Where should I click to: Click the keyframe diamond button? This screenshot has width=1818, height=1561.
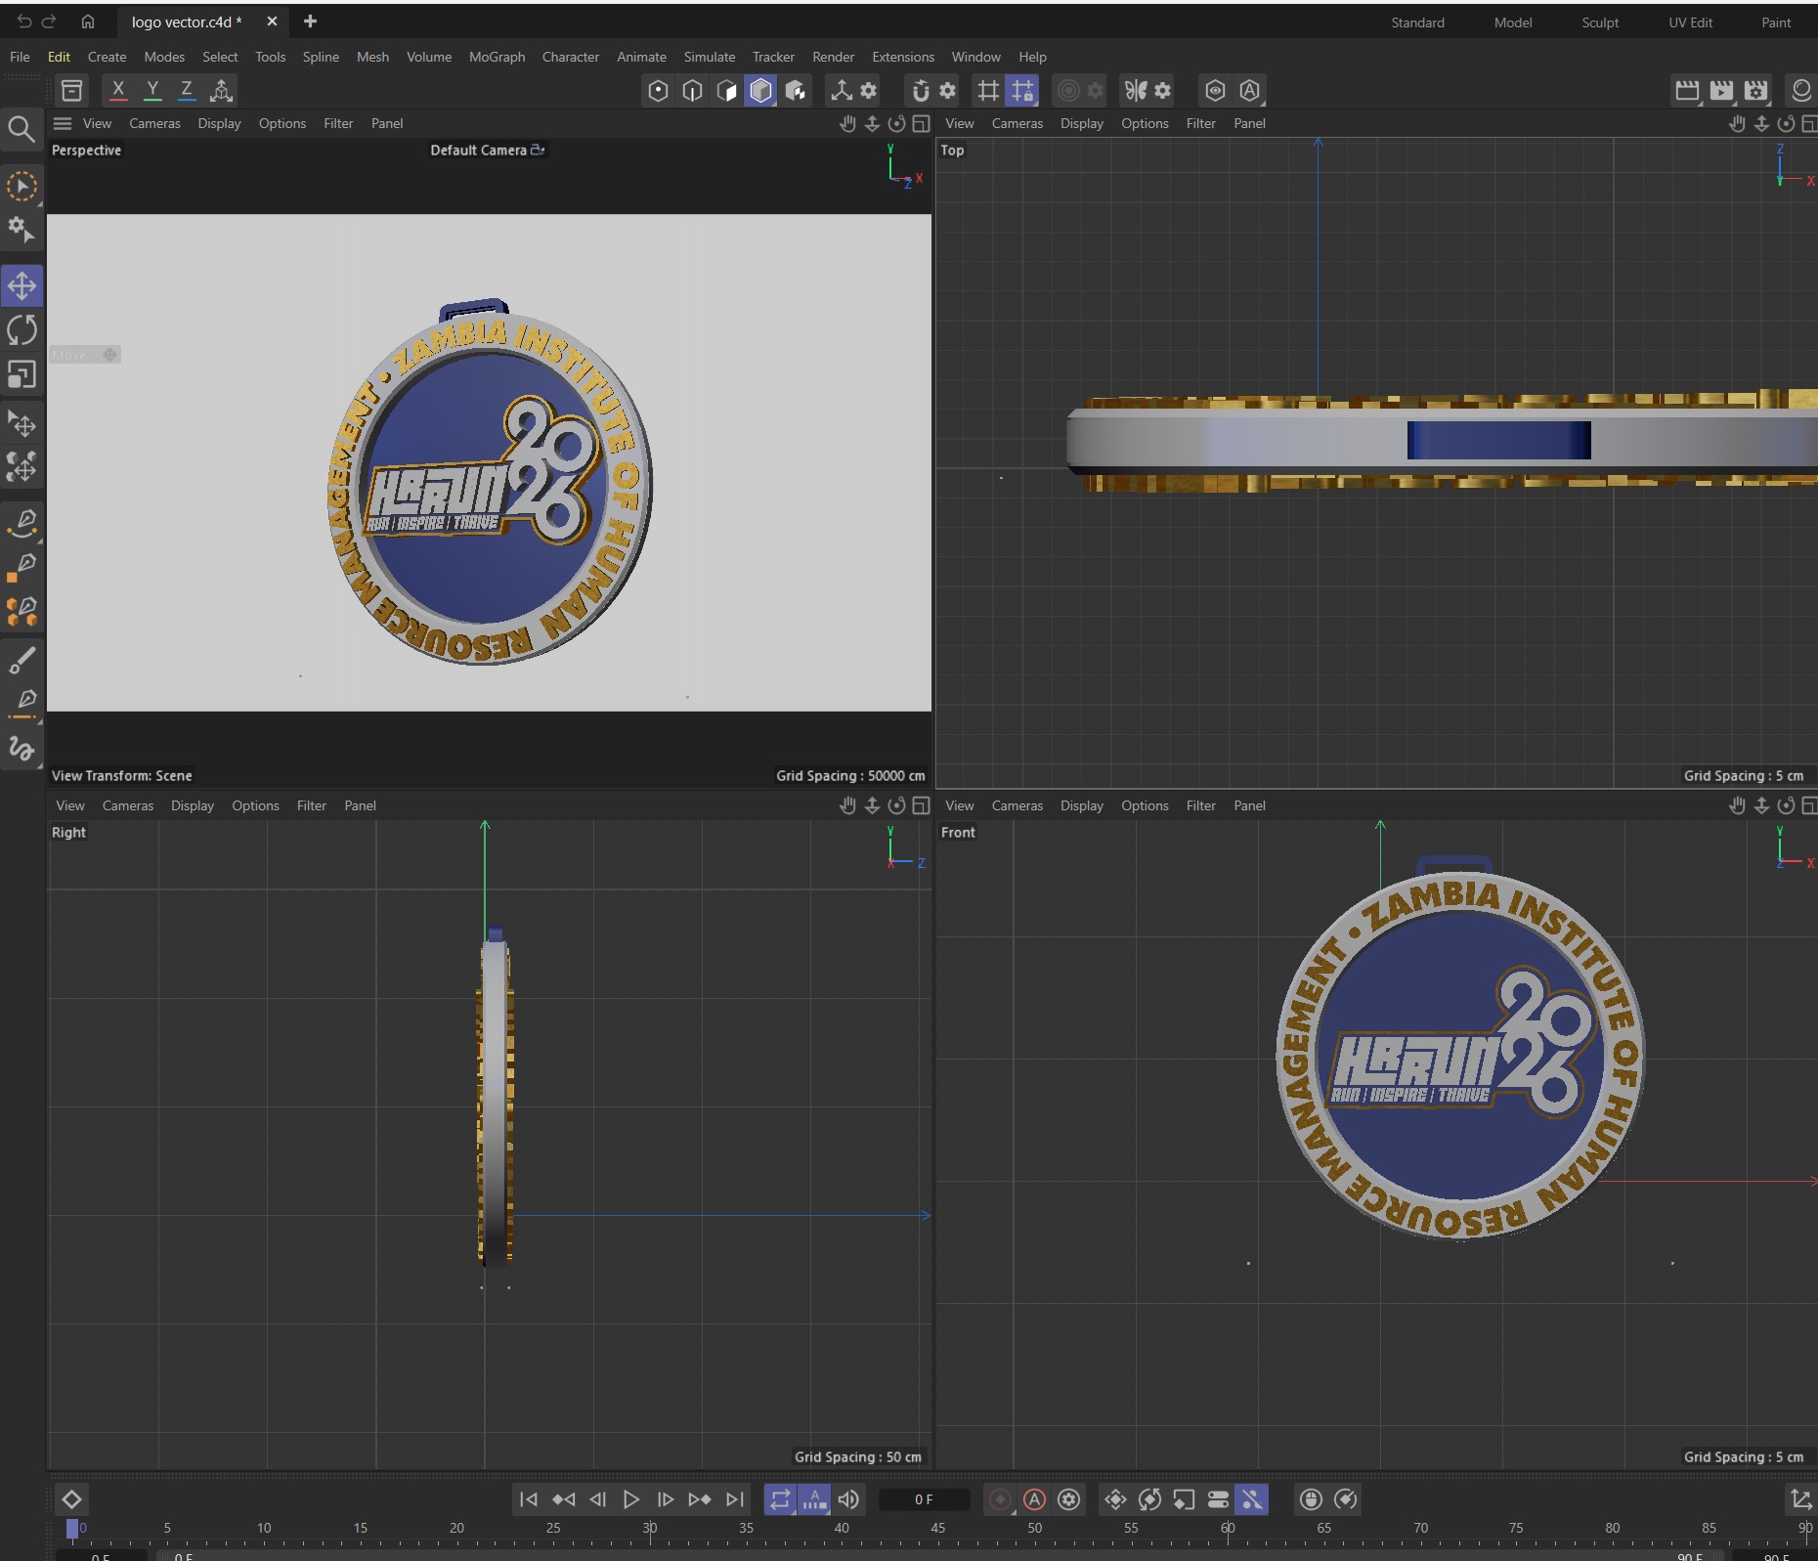[x=71, y=1499]
